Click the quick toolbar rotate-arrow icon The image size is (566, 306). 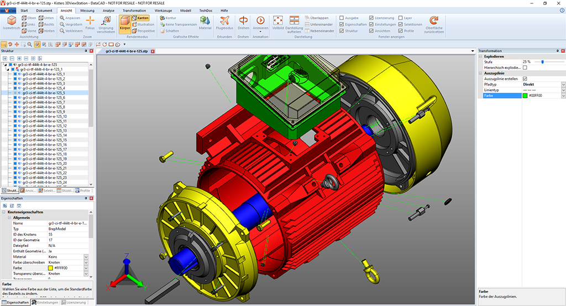click(10, 45)
